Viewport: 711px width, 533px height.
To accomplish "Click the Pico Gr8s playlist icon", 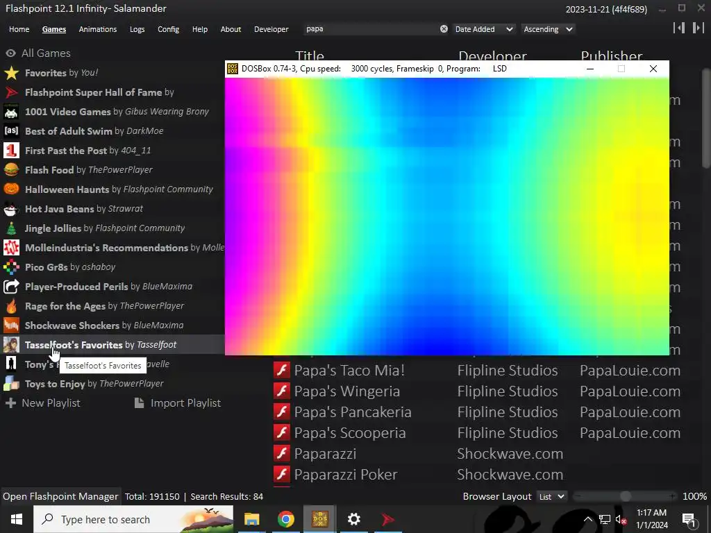I will 11,267.
